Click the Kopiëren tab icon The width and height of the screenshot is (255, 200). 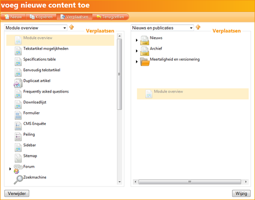32,16
